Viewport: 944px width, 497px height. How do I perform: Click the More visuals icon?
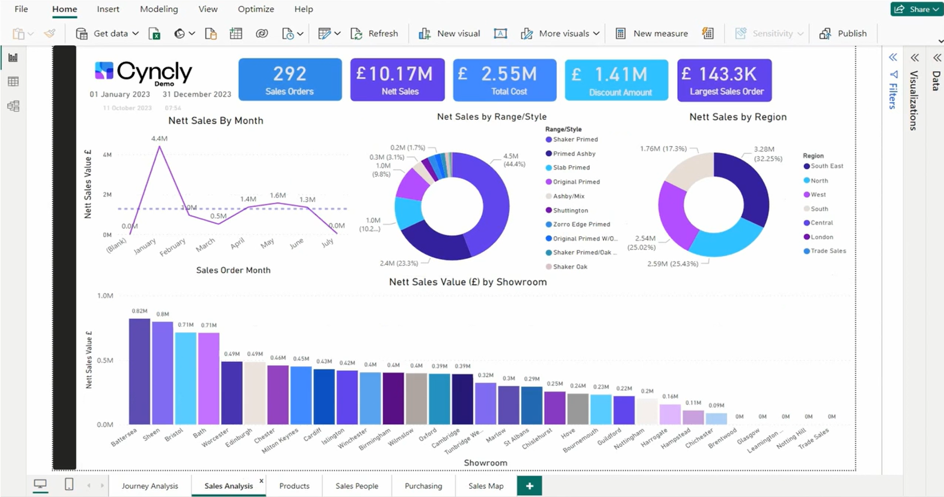click(526, 34)
